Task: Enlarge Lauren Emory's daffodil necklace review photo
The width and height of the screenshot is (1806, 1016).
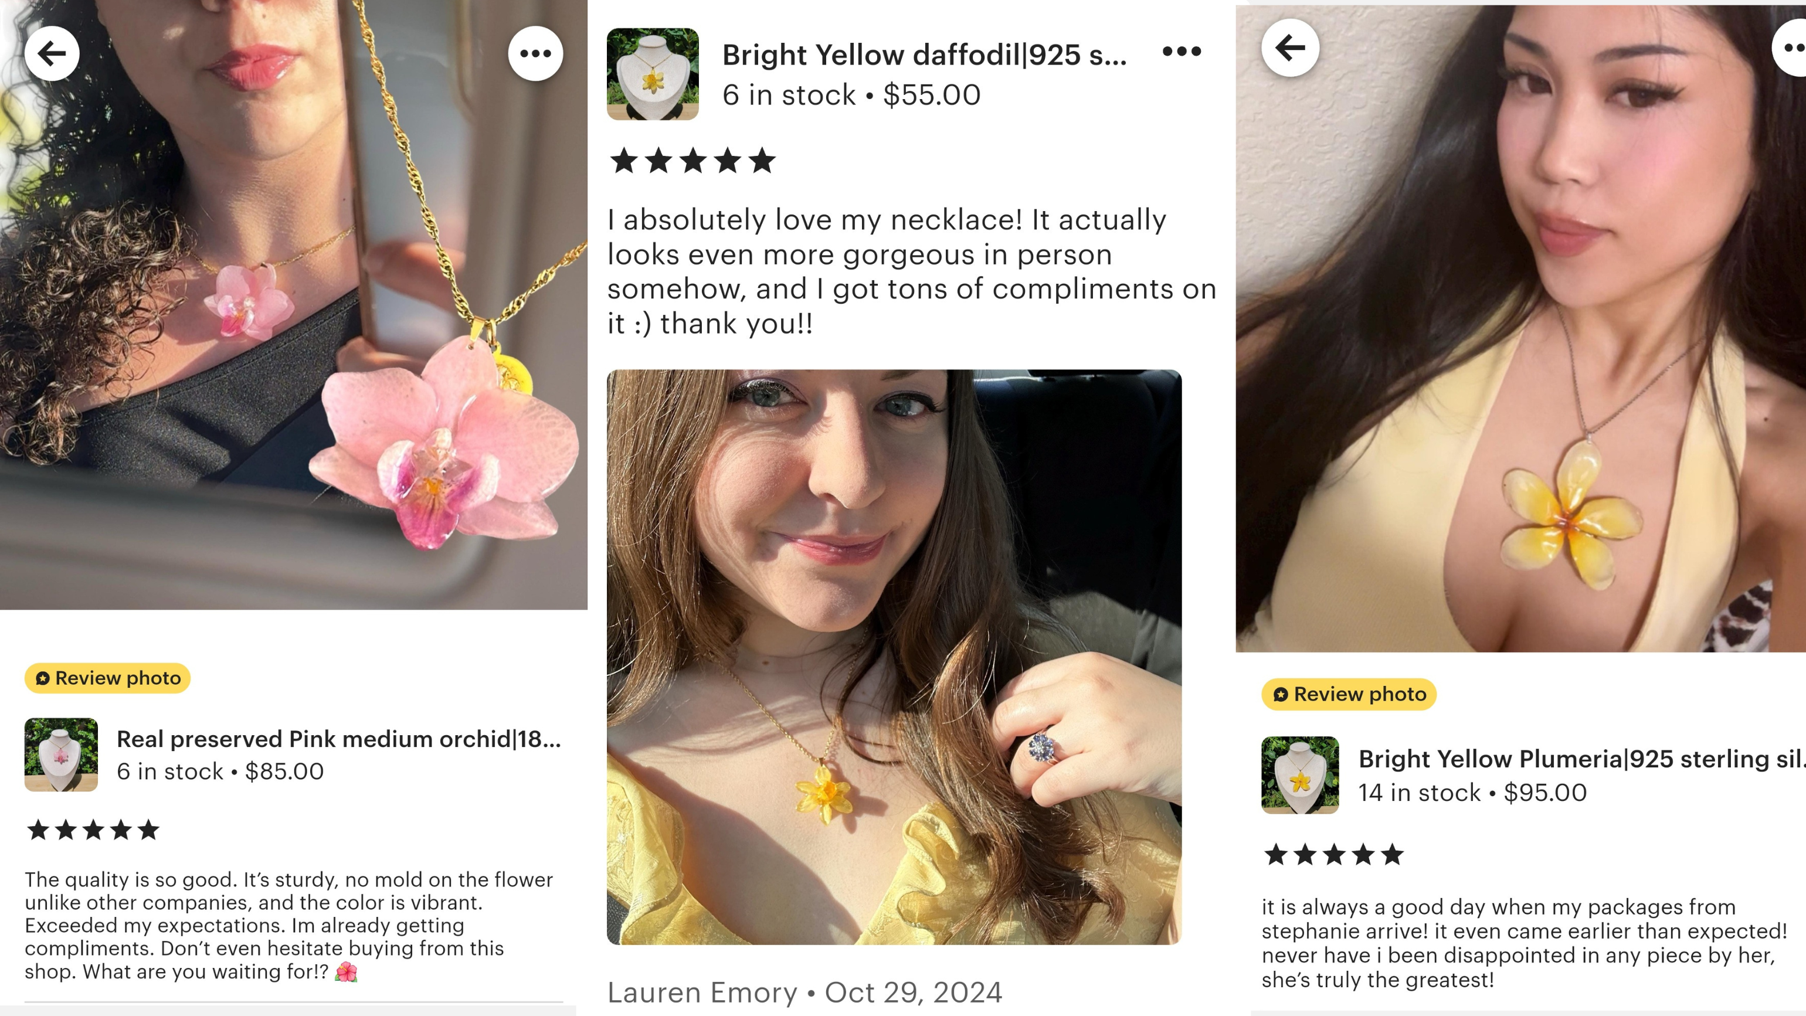Action: coord(894,657)
